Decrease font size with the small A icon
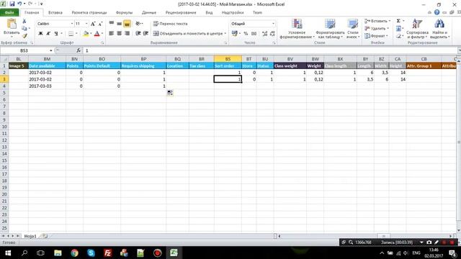461x259 pixels. [100, 24]
